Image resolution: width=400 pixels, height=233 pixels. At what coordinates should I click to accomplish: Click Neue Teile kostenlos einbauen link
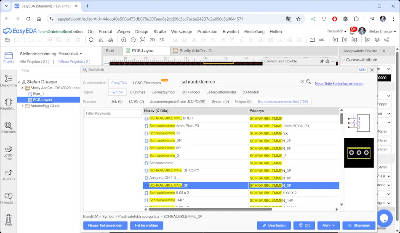pyautogui.click(x=339, y=83)
